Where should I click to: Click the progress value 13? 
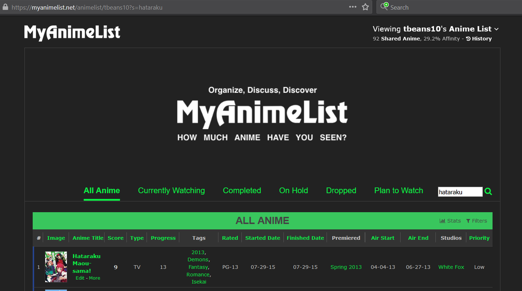tap(163, 267)
